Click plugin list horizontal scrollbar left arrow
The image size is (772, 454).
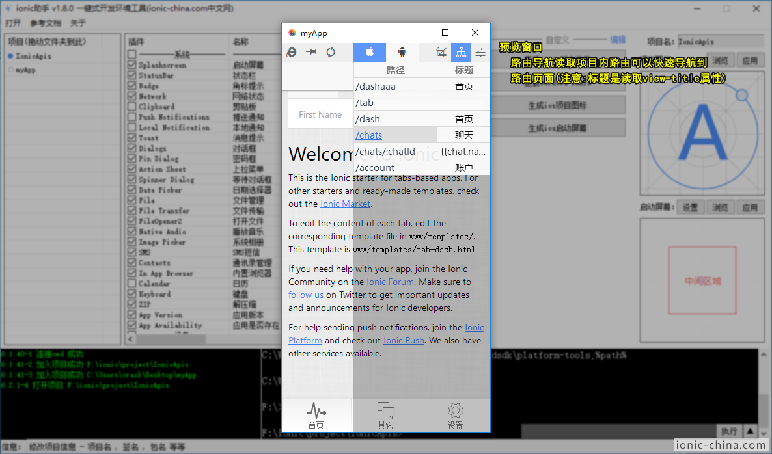pyautogui.click(x=131, y=339)
